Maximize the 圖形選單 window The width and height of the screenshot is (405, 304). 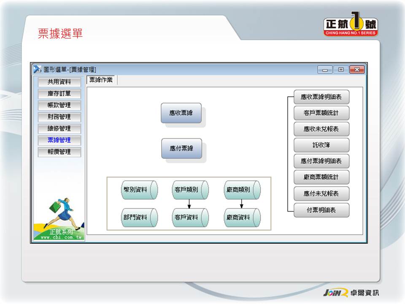(341, 70)
